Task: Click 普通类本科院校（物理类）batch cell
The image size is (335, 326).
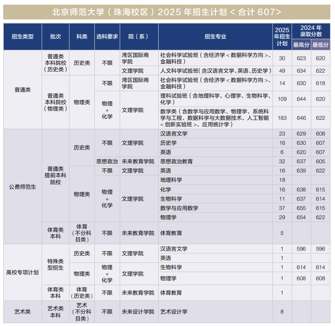Action: (56, 102)
